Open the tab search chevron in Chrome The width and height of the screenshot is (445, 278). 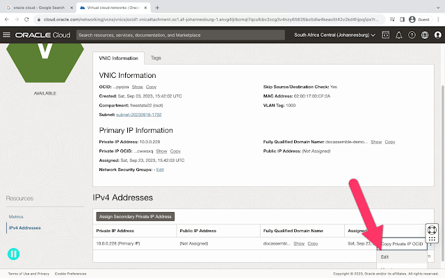click(x=438, y=8)
